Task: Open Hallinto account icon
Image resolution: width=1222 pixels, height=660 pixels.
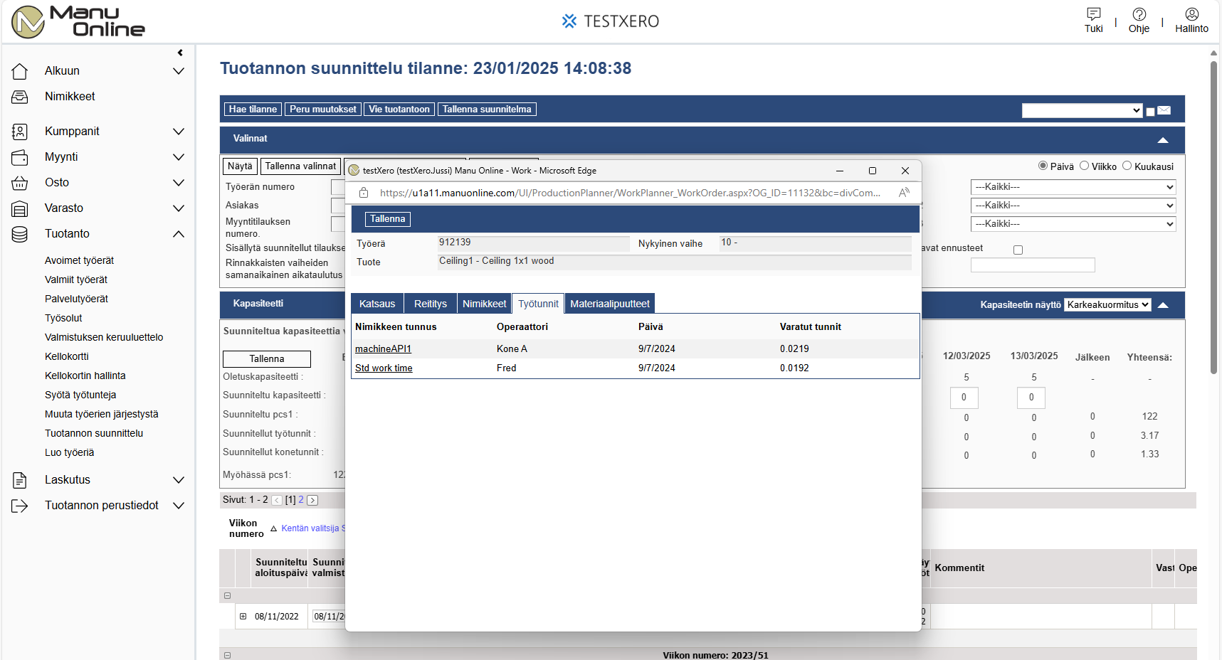Action: tap(1192, 14)
